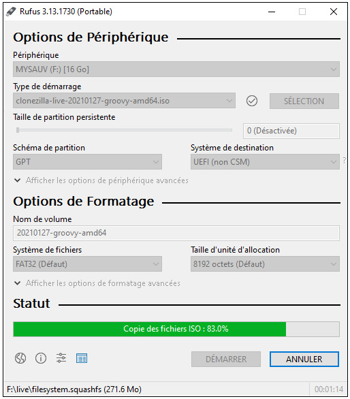The image size is (350, 399).
Task: Click the Rufus USB drive title icon
Action: coord(11,12)
